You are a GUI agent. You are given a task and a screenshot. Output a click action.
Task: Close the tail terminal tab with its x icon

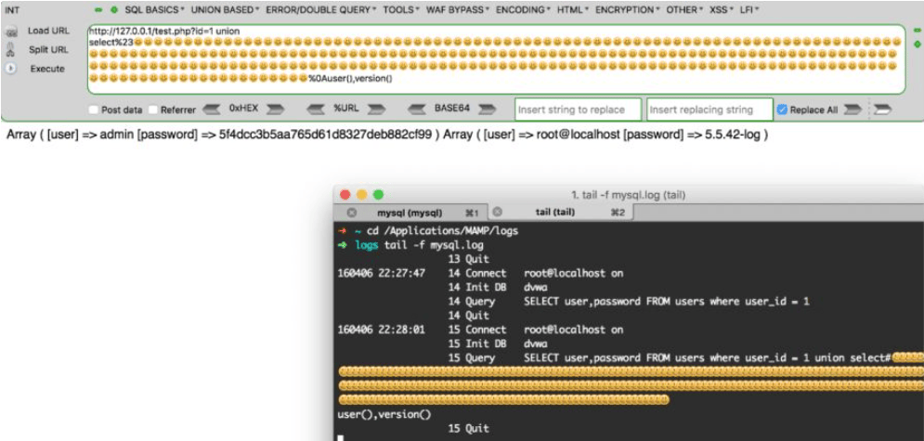(497, 212)
